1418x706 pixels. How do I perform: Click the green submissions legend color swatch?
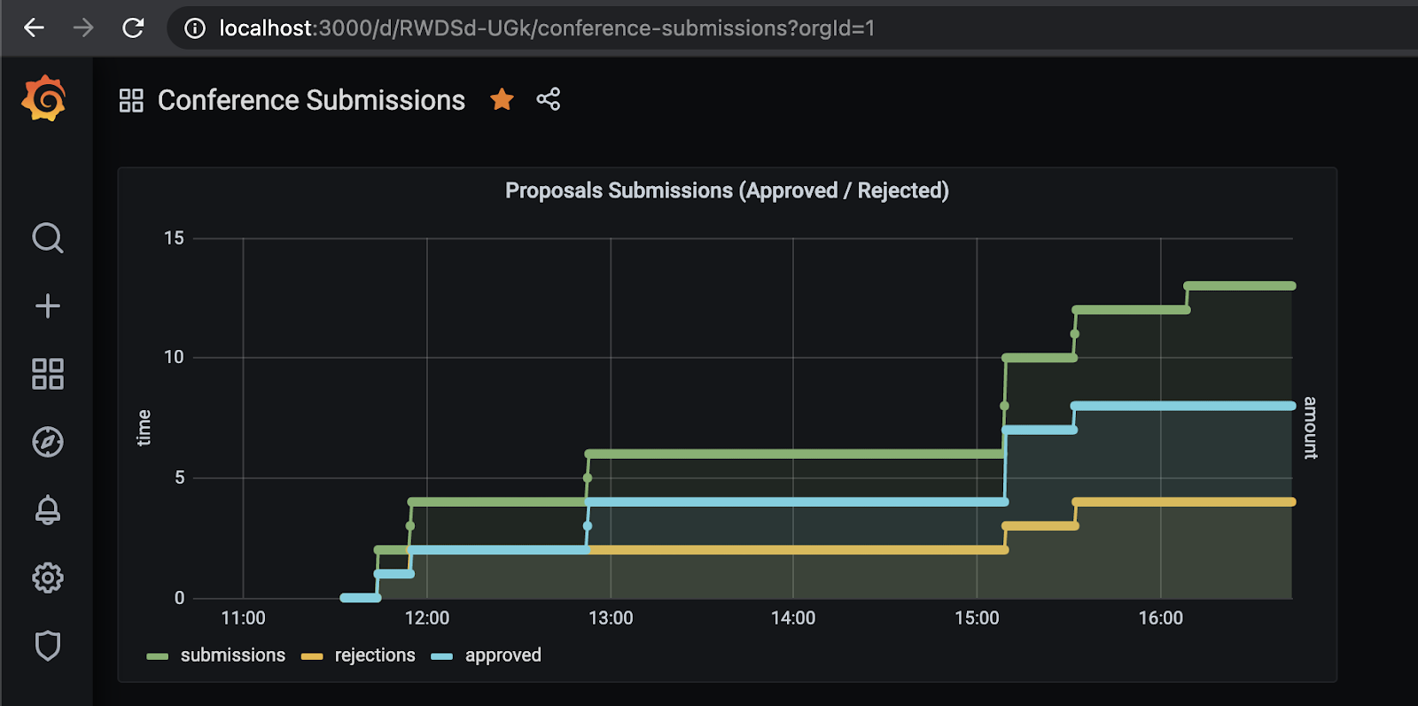(x=158, y=656)
